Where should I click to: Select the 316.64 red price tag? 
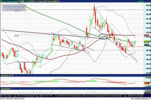pyautogui.click(x=147, y=35)
